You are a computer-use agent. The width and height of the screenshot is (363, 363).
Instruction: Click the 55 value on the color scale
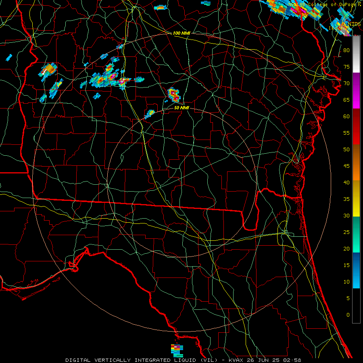coord(346,133)
